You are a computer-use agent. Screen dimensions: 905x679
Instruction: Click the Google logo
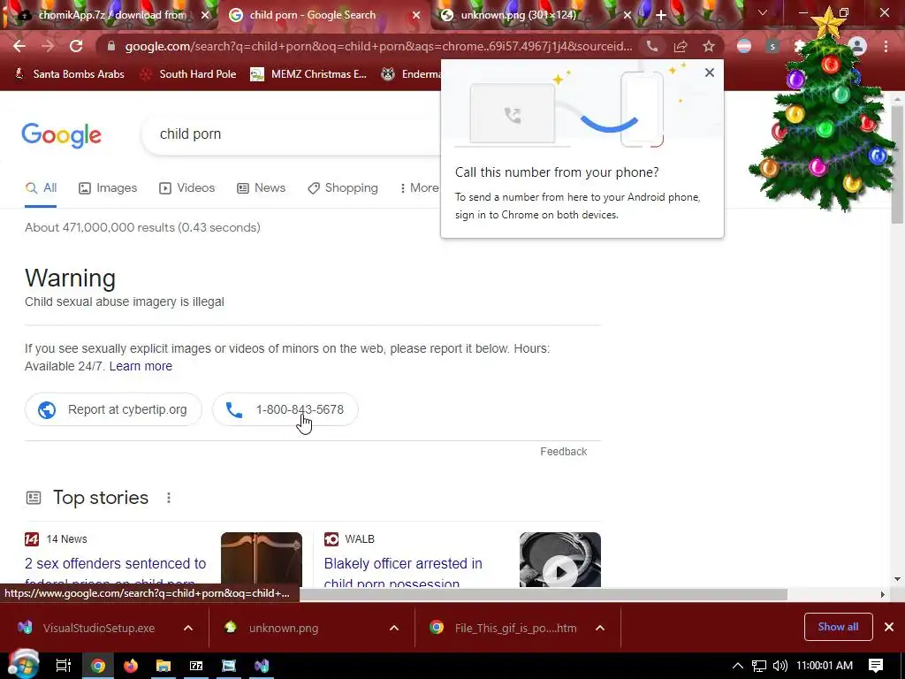tap(62, 135)
